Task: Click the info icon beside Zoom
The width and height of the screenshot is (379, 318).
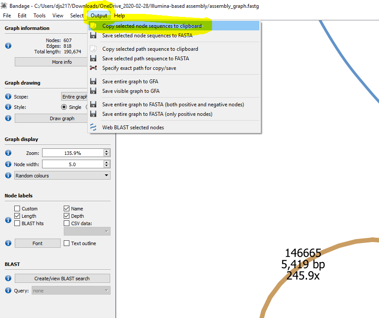Action: (x=8, y=153)
